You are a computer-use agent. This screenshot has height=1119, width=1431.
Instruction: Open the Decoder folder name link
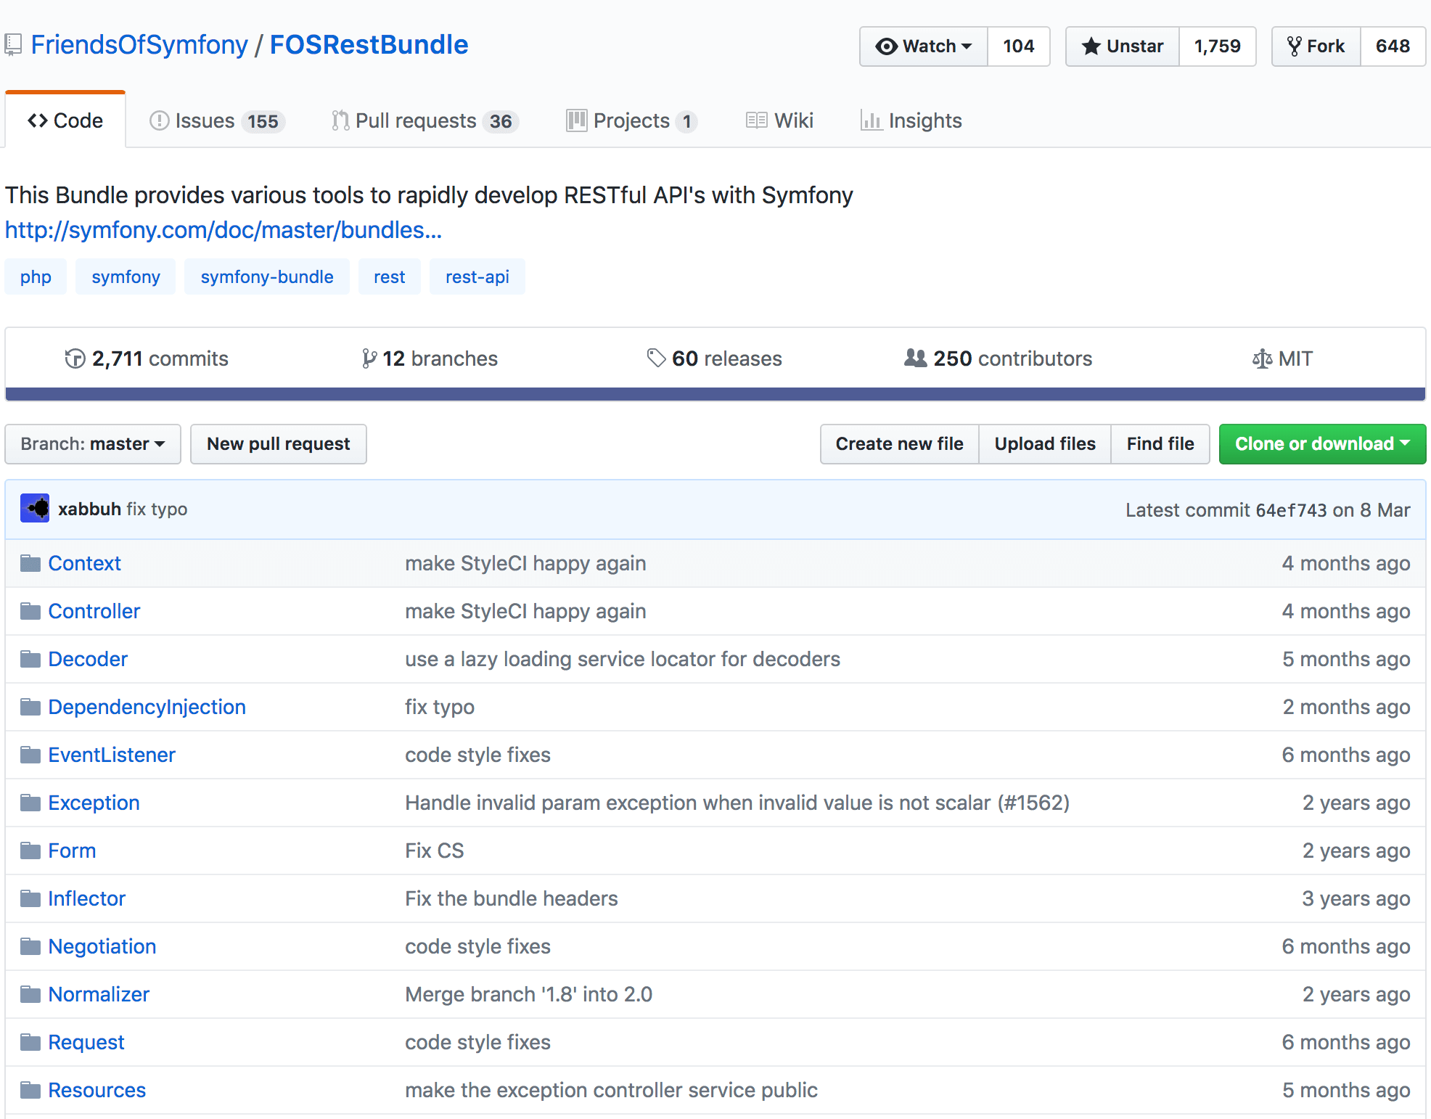click(88, 659)
